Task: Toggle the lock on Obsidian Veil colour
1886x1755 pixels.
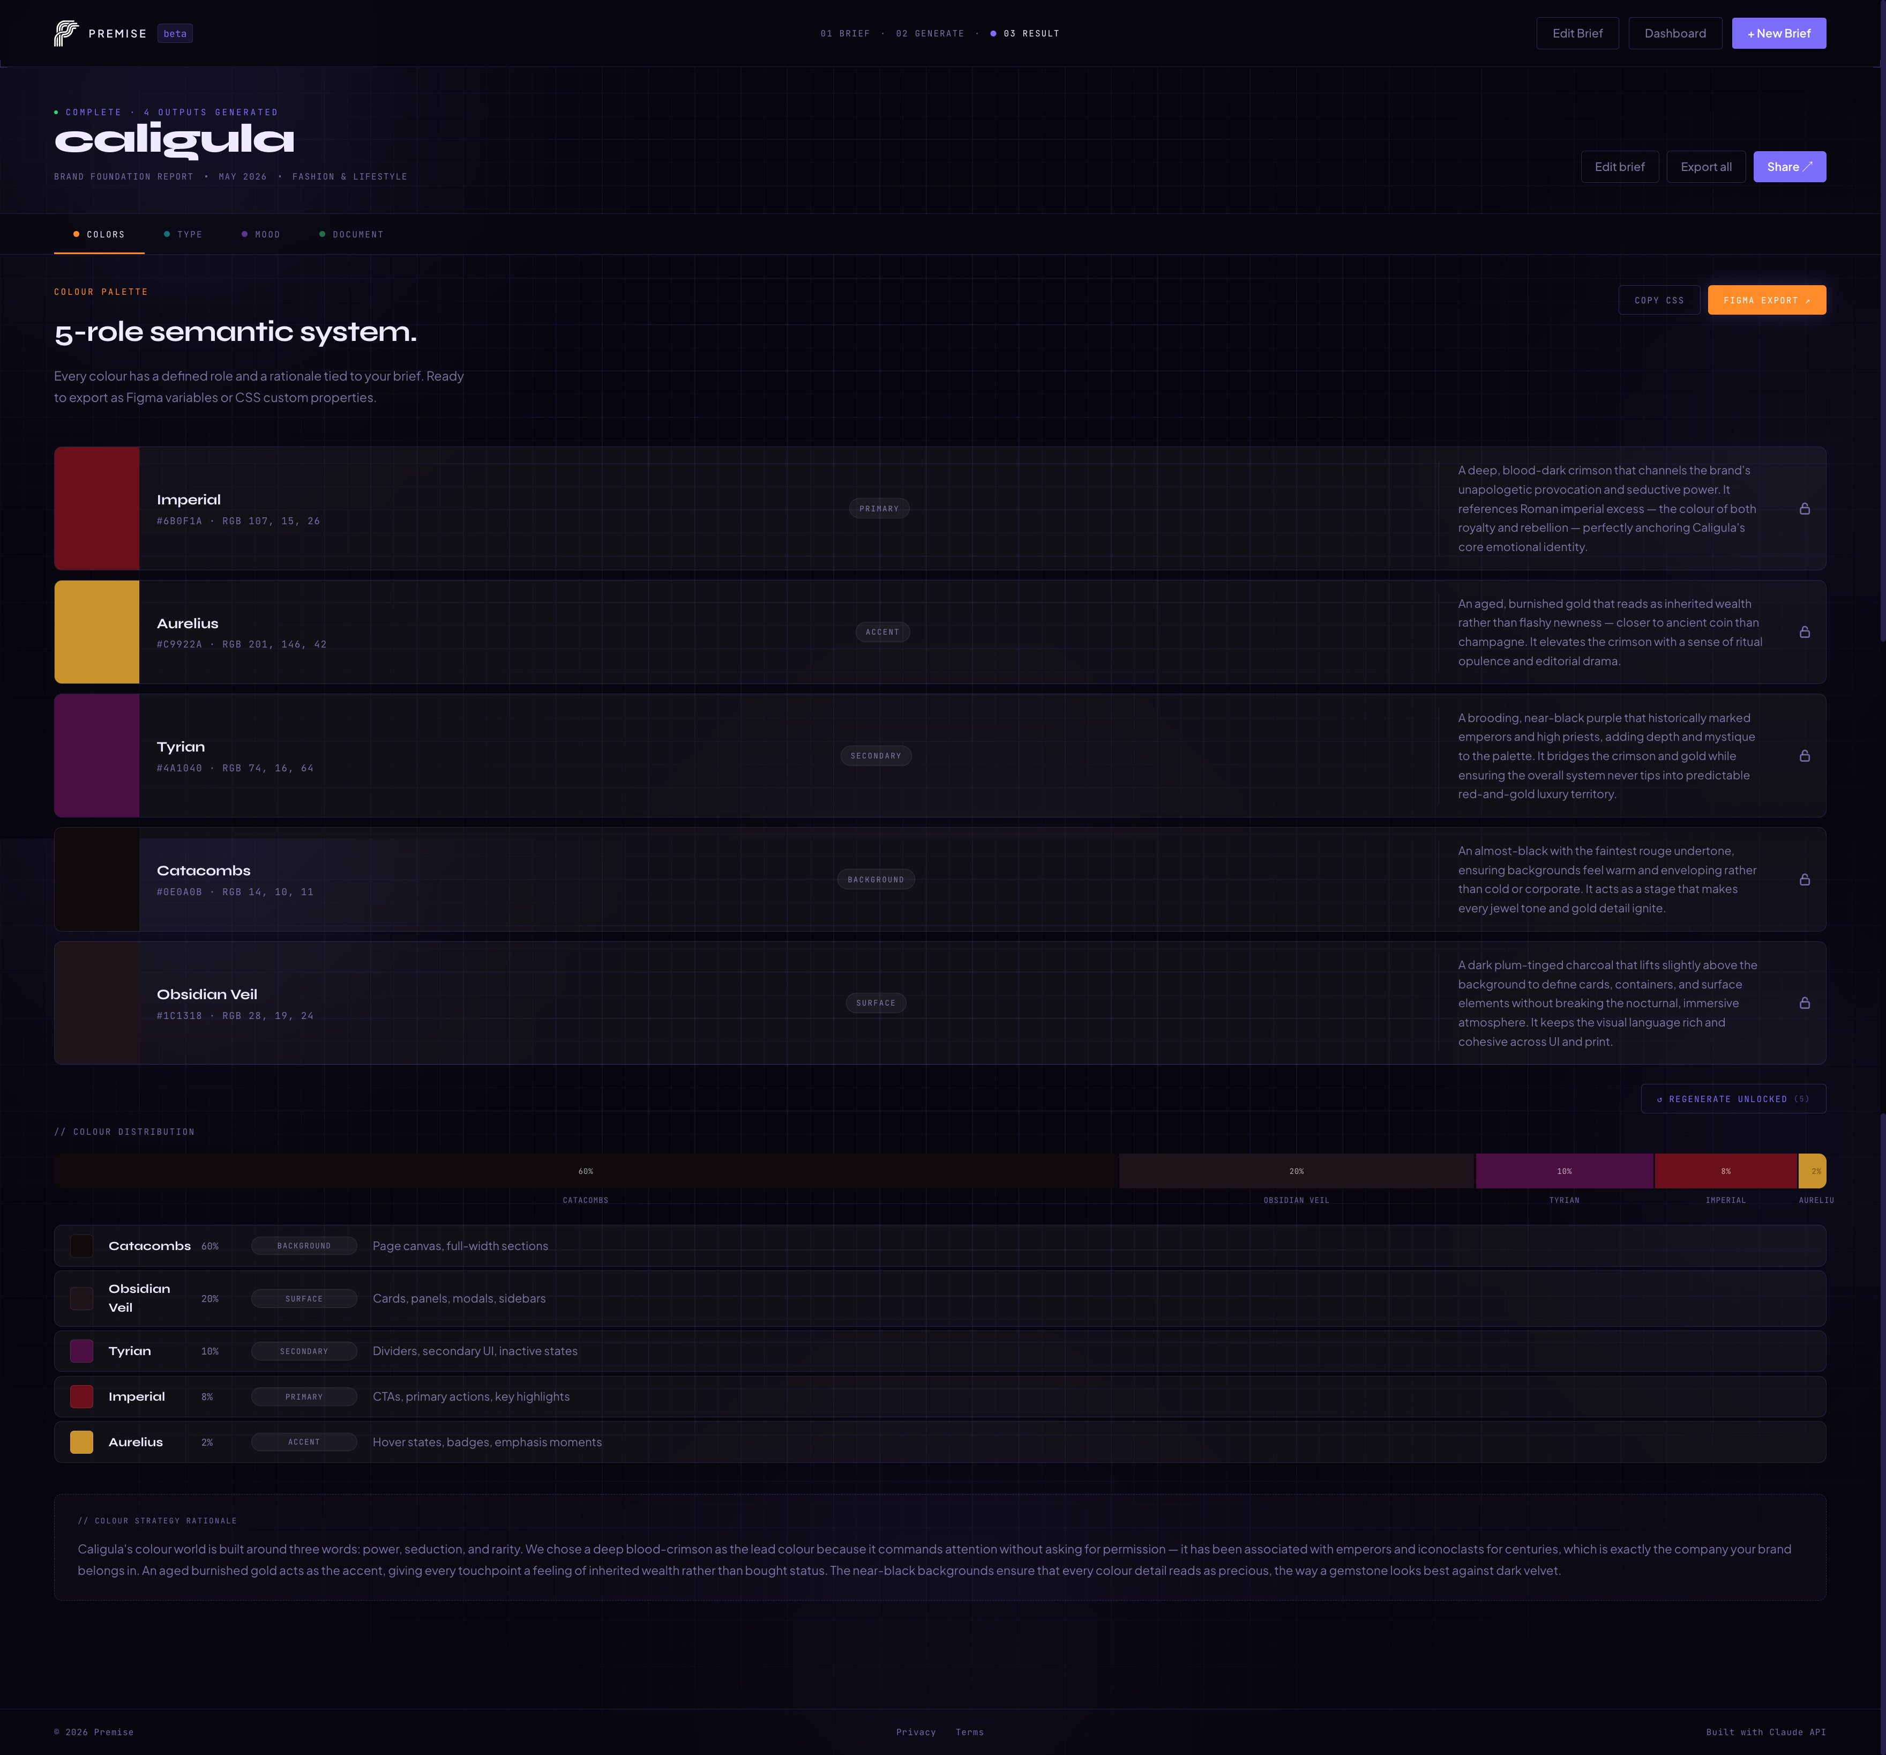Action: click(1805, 1003)
